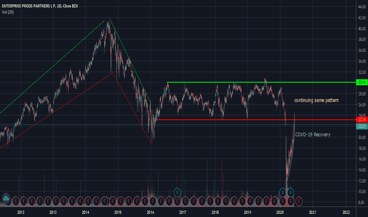The width and height of the screenshot is (368, 217).
Task: Select the red horizontal support line
Action: tap(256, 120)
